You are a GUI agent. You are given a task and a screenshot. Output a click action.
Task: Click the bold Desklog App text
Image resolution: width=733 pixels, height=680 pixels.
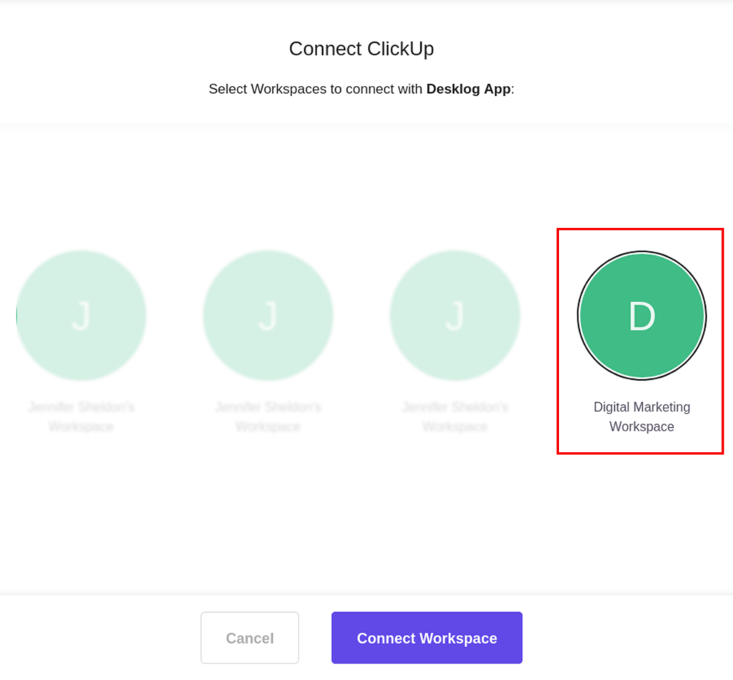click(468, 89)
